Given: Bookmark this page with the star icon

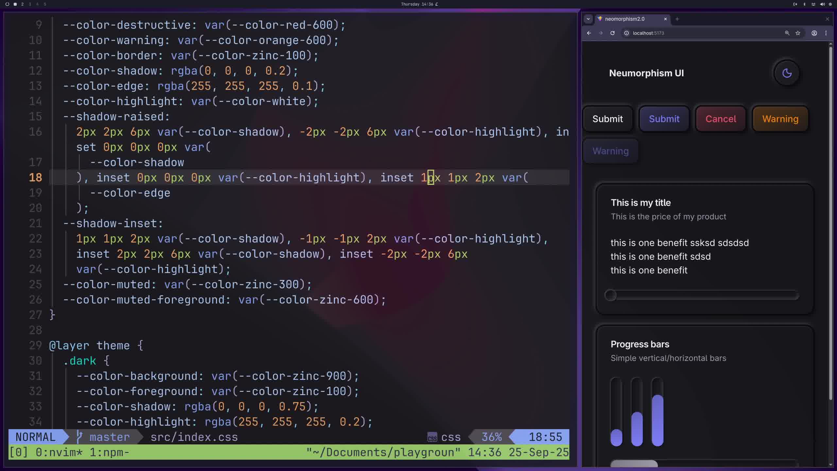Looking at the screenshot, I should [x=798, y=33].
